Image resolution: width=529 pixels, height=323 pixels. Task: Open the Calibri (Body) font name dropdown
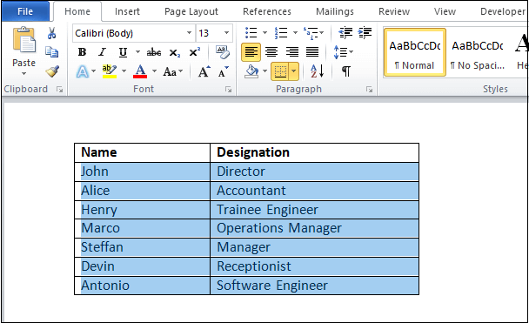(x=190, y=33)
